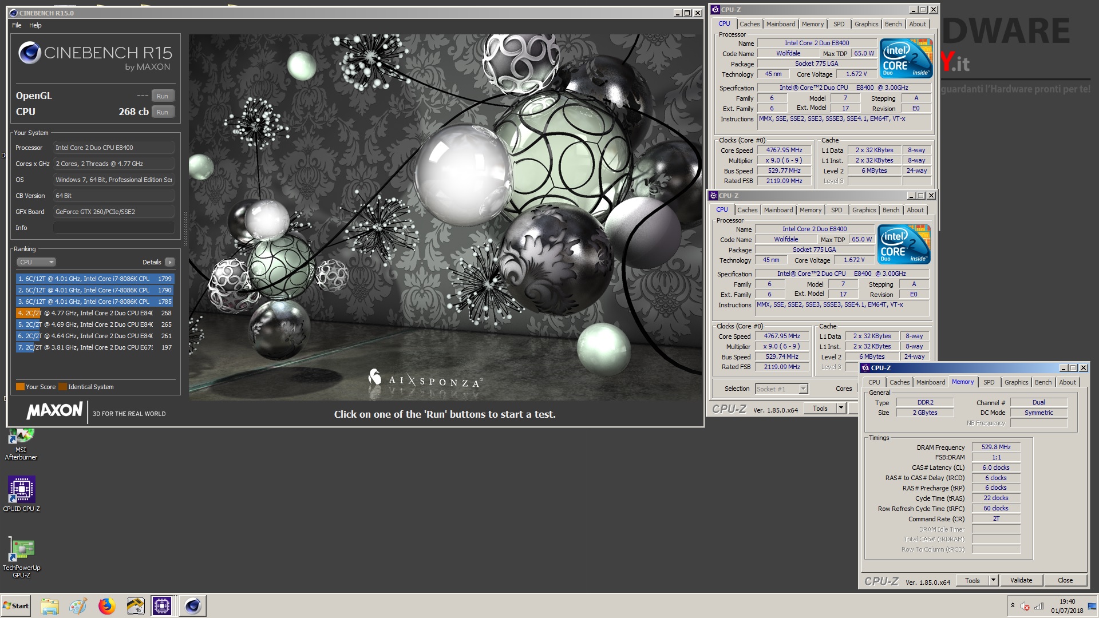Click the DRAM Frequency value field
Image resolution: width=1099 pixels, height=618 pixels.
pos(996,447)
